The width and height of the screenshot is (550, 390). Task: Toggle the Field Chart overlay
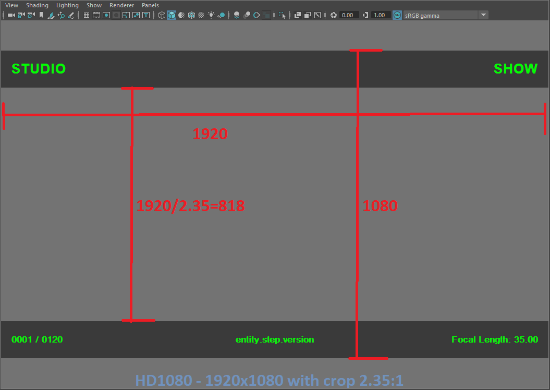[x=126, y=15]
